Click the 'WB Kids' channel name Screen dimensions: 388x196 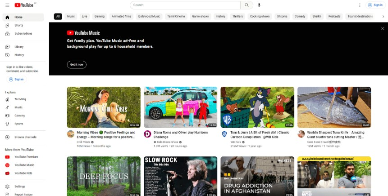[236, 142]
